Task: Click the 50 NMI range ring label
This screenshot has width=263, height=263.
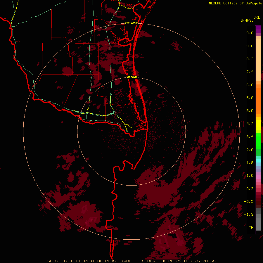Action: (x=131, y=77)
